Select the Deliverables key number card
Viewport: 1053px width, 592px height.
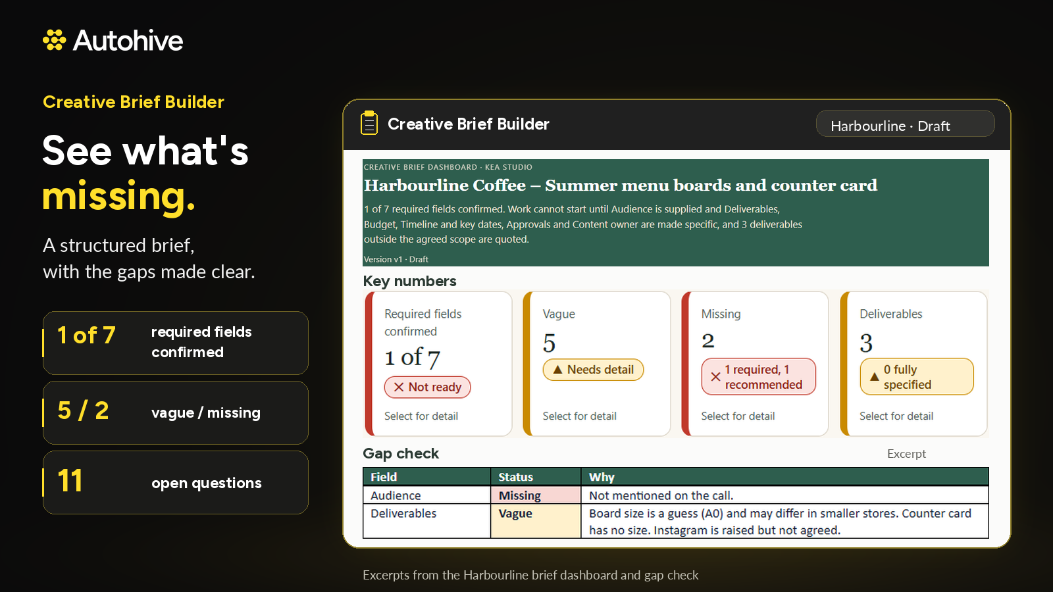(913, 364)
